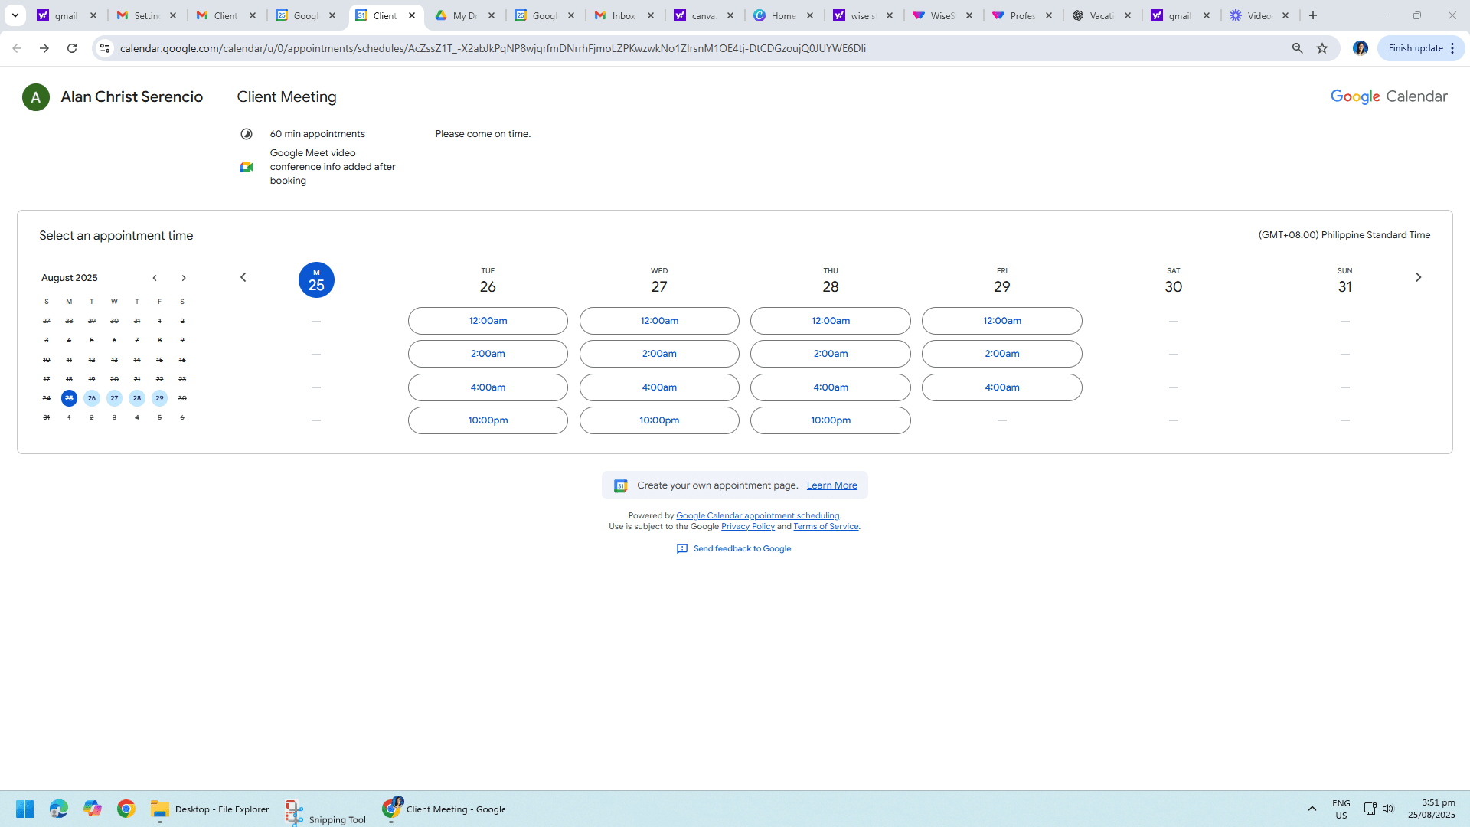Click the Finish update button
Viewport: 1470px width, 827px height.
click(x=1416, y=47)
